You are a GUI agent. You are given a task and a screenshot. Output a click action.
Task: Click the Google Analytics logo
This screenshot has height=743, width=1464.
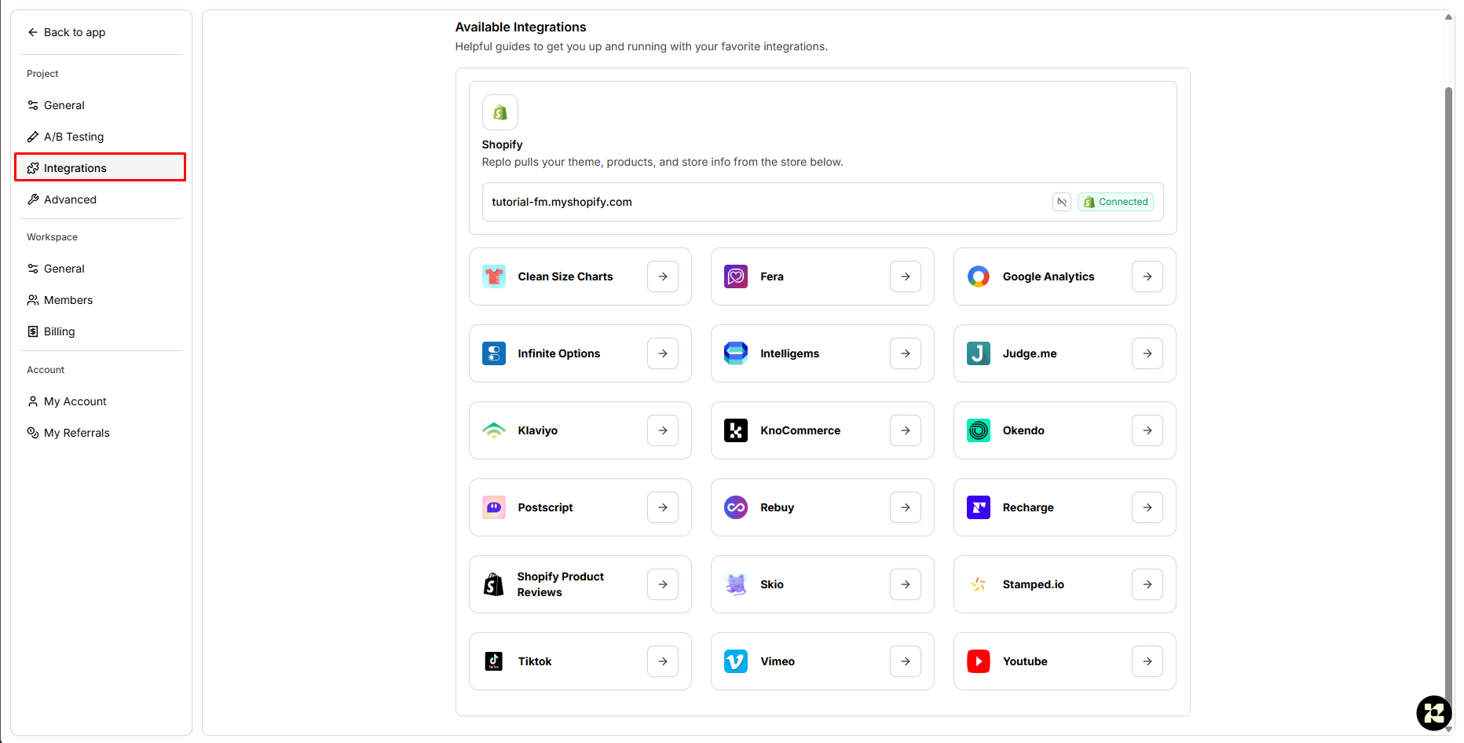click(979, 276)
